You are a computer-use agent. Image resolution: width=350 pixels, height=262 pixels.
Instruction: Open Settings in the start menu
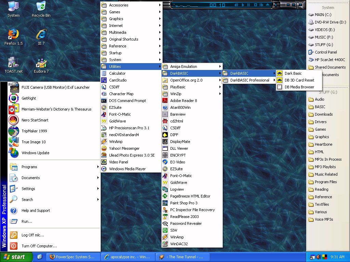54,189
